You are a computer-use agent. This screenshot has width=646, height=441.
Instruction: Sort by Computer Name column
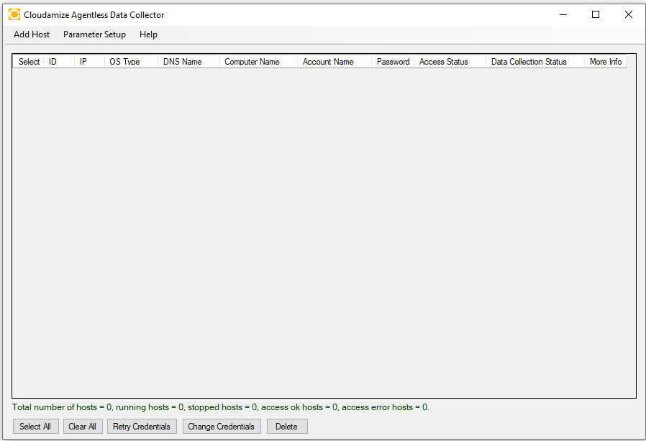258,62
